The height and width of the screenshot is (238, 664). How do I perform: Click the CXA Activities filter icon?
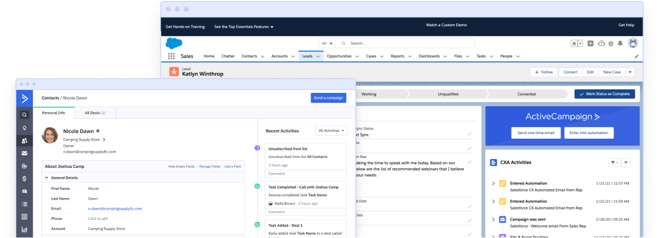614,163
